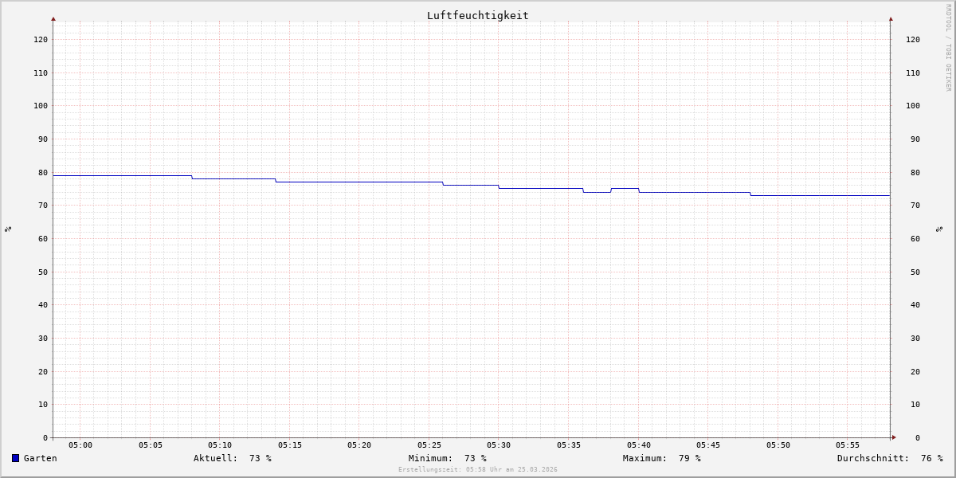Click the 05:35 time axis label
The width and height of the screenshot is (956, 478).
(568, 445)
